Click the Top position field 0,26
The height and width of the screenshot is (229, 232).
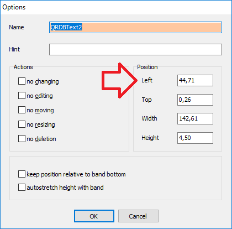coord(195,100)
